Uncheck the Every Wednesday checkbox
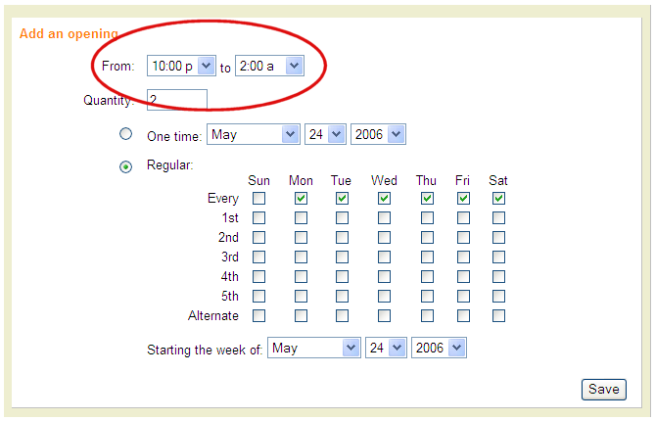This screenshot has height=421, width=655. pyautogui.click(x=384, y=199)
